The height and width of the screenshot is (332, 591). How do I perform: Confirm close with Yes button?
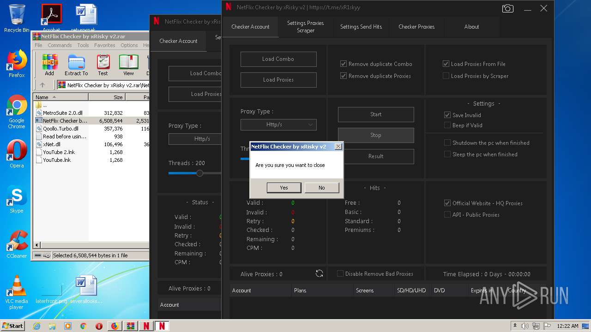pos(284,188)
